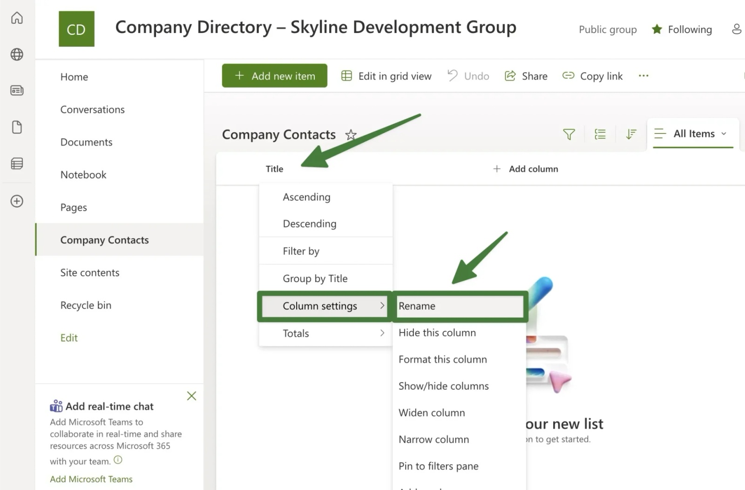Screen dimensions: 745x490
Task: Click the Title column header
Action: click(x=274, y=169)
